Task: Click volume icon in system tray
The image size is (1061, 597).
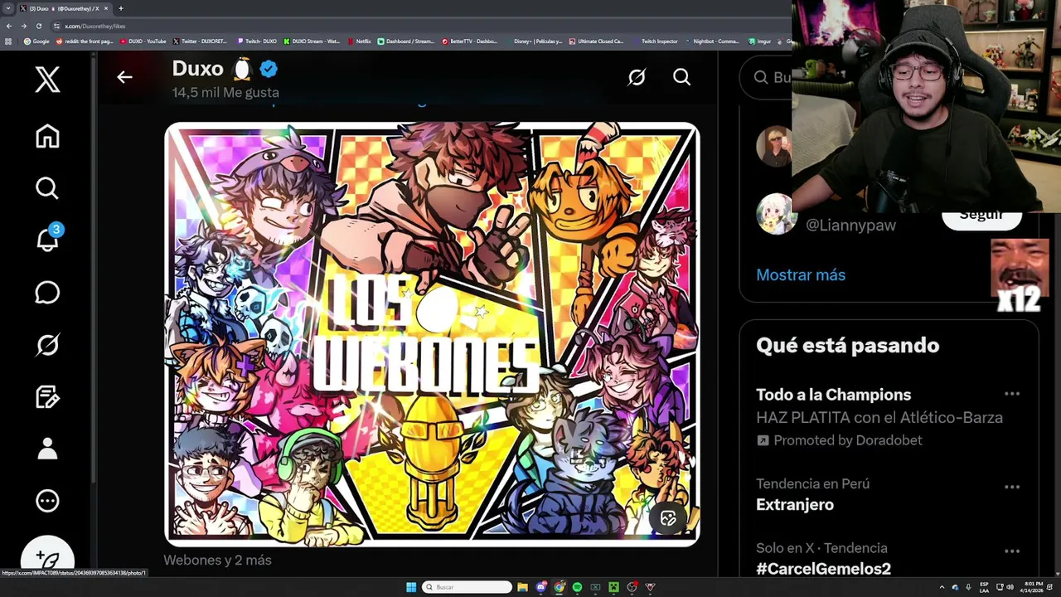Action: tap(1010, 587)
